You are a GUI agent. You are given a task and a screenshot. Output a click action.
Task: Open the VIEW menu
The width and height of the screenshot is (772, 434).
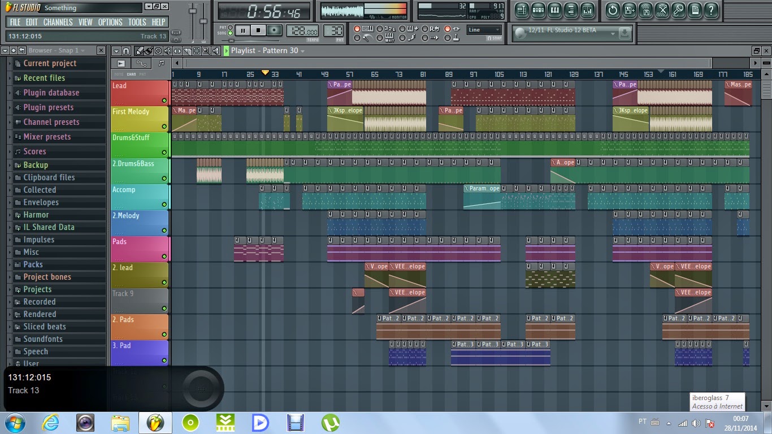85,23
